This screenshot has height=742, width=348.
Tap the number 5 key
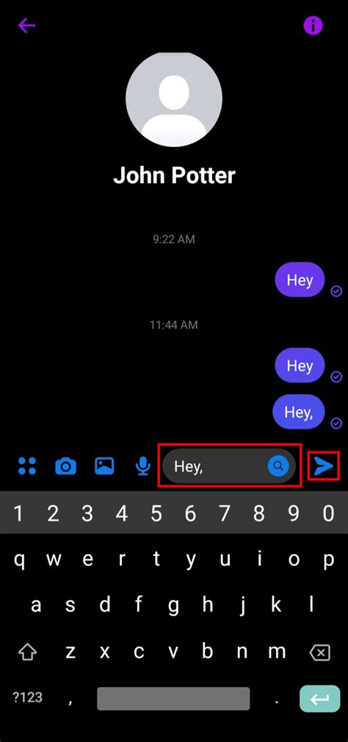(156, 513)
